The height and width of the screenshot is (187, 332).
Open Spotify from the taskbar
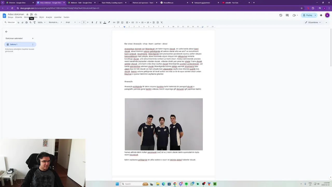186,184
